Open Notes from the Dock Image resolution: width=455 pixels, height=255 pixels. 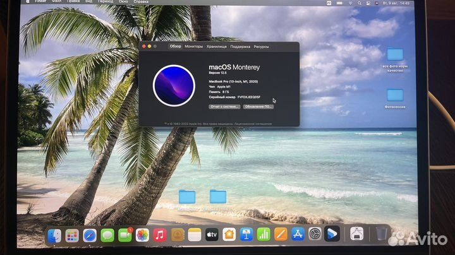pyautogui.click(x=195, y=235)
